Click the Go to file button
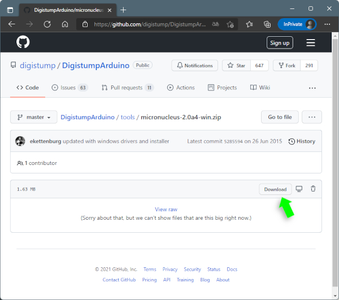 pyautogui.click(x=280, y=117)
